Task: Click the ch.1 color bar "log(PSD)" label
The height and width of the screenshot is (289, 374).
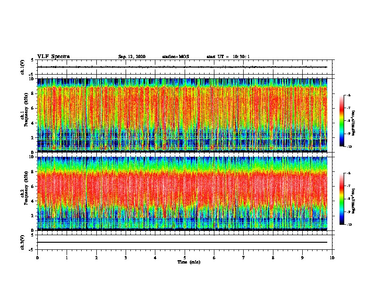Action: pos(353,123)
